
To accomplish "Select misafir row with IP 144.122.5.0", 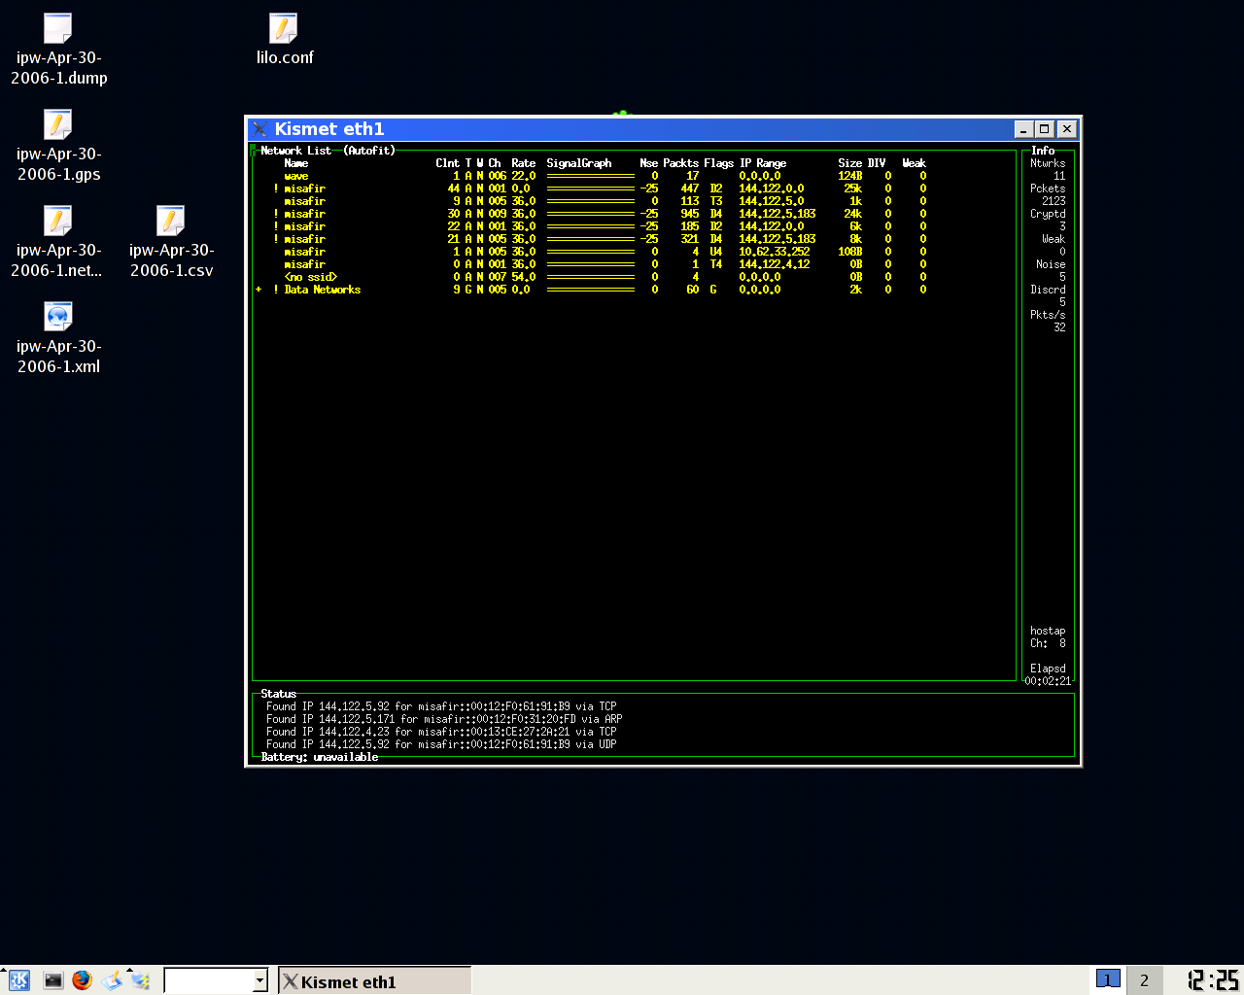I will (x=593, y=201).
